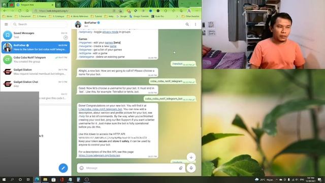The width and height of the screenshot is (325, 183).
Task: Reload the page with the refresh icon
Action: (20, 11)
